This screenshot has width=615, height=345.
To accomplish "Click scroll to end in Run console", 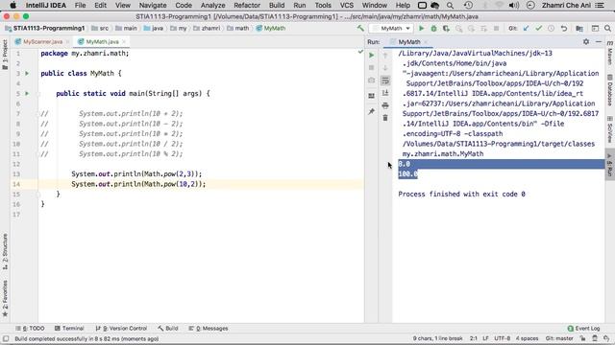I will (385, 93).
